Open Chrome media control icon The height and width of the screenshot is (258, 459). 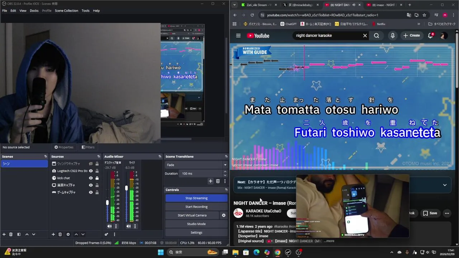(436, 15)
